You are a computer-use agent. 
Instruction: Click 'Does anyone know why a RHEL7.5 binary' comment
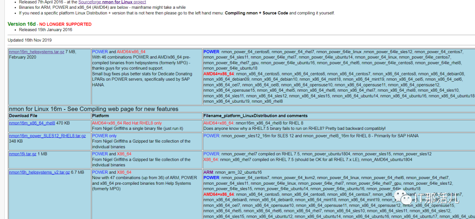pyautogui.click(x=294, y=129)
